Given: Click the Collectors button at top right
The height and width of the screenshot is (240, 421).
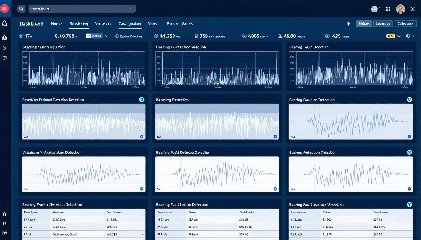Looking at the screenshot, I should [406, 23].
